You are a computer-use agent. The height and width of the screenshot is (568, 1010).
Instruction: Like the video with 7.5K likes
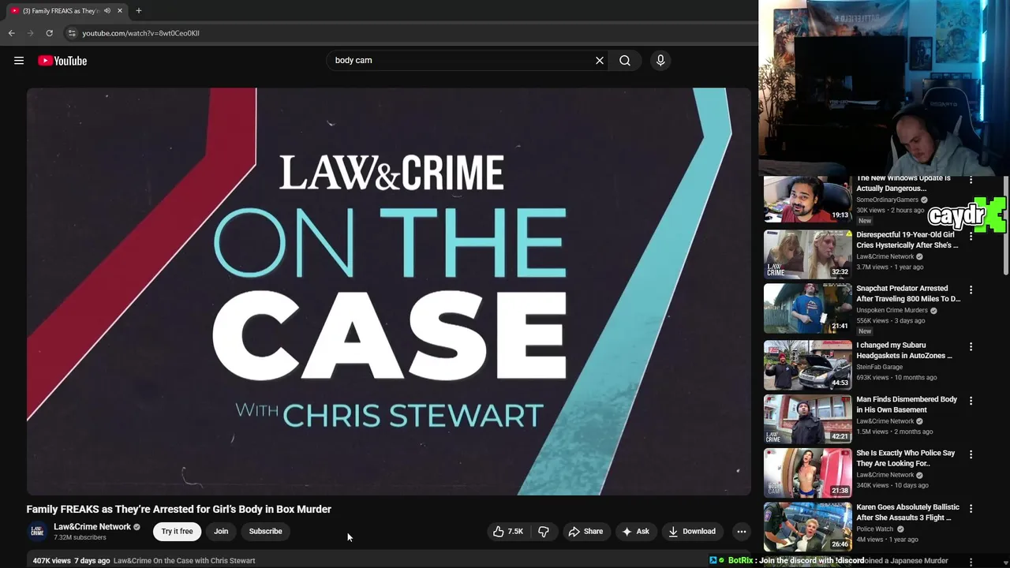click(x=508, y=531)
